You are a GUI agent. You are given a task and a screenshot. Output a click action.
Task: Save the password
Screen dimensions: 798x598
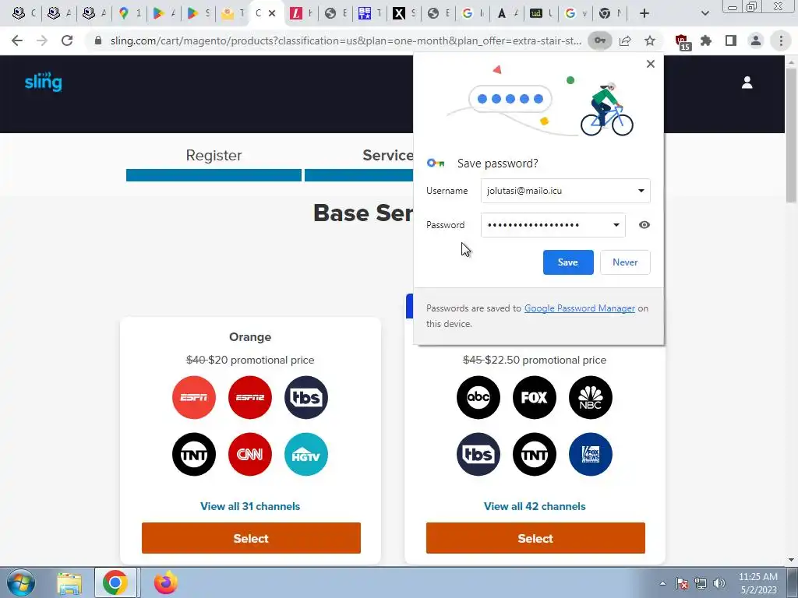click(568, 262)
